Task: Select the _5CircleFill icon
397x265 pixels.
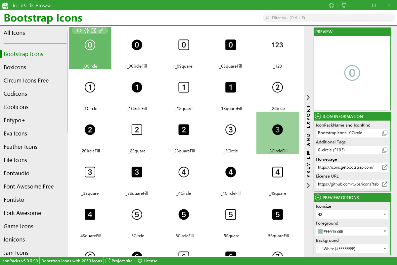Action: pos(184,218)
